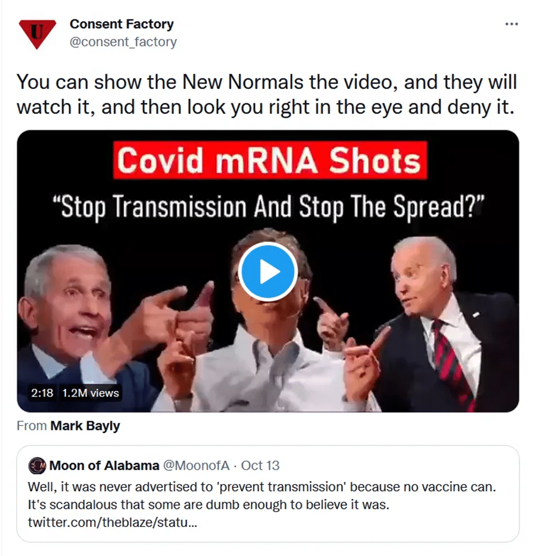
Task: Click the Consent Factory profile avatar
Action: pos(37,34)
